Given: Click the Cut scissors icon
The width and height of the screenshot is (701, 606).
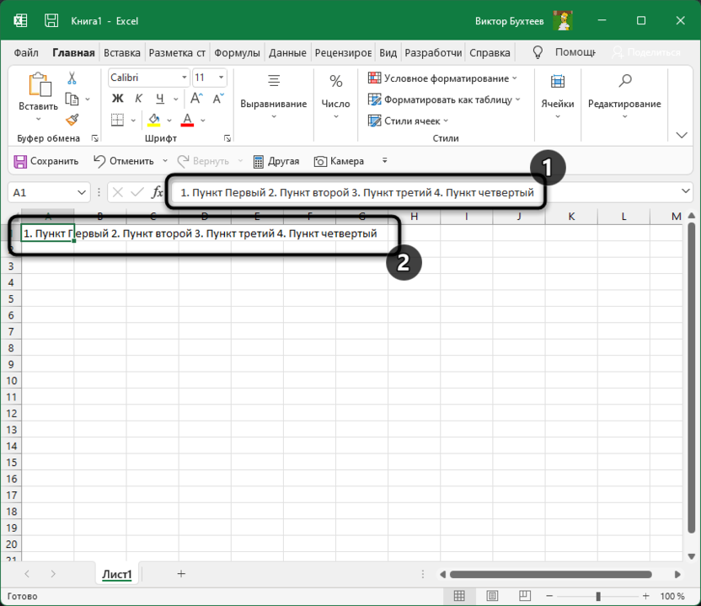Looking at the screenshot, I should 72,78.
